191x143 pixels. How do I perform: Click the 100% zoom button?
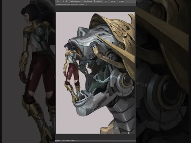(x=106, y=1)
